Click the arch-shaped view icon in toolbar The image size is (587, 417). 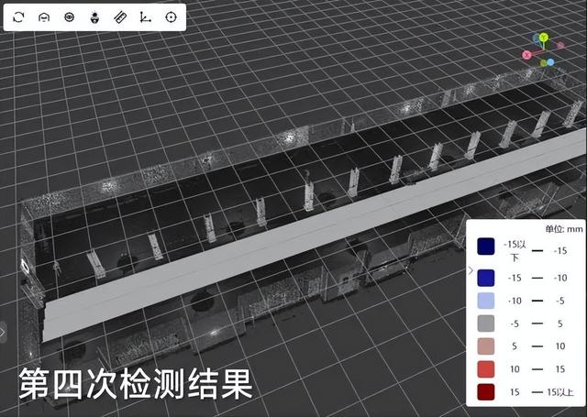(44, 17)
